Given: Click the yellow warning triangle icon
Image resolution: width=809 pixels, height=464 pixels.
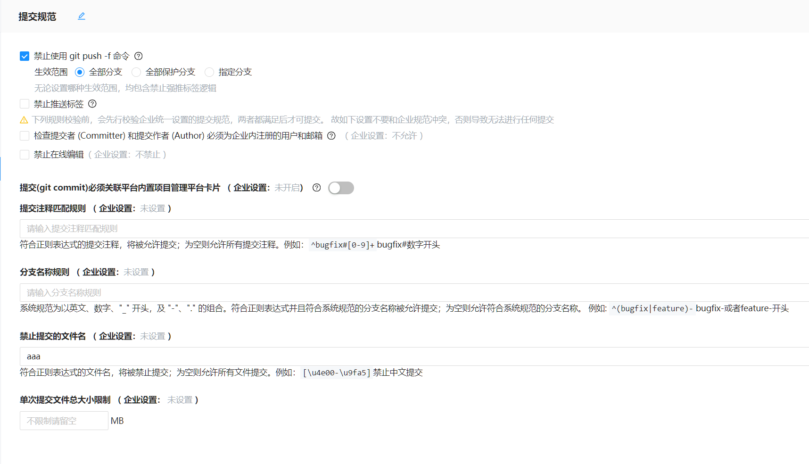Looking at the screenshot, I should coord(24,120).
